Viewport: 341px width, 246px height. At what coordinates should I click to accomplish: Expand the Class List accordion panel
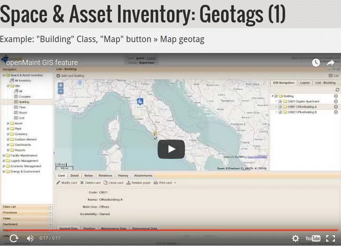click(x=27, y=207)
